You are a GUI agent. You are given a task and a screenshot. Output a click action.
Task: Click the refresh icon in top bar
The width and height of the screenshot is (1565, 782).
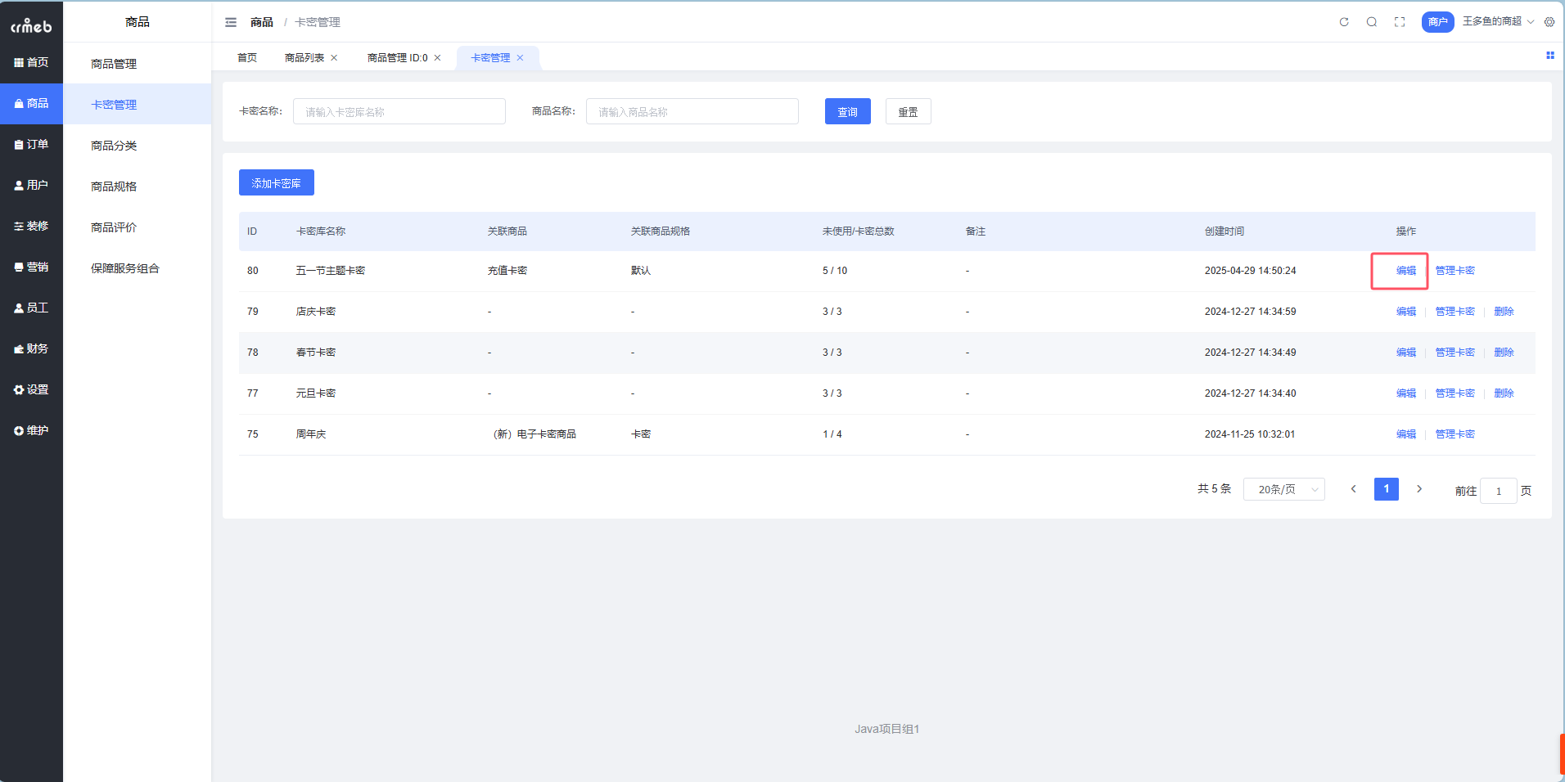tap(1343, 22)
